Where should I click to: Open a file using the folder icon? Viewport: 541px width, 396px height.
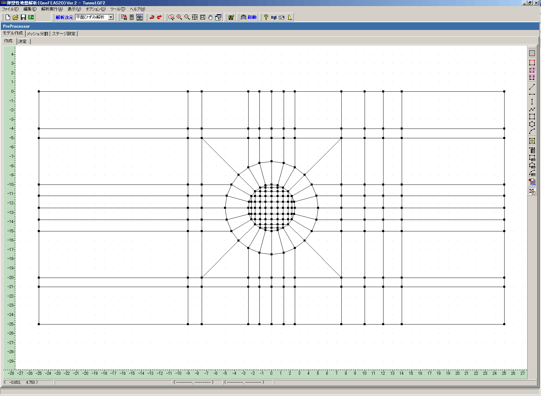[x=16, y=17]
